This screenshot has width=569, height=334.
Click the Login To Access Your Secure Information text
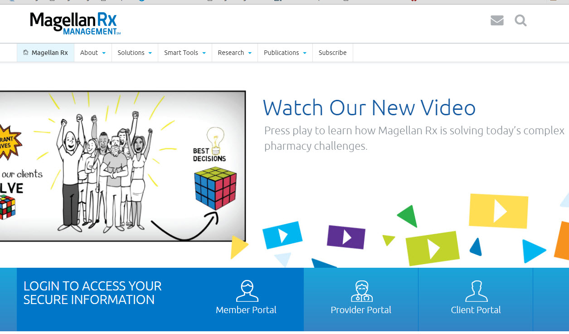[x=92, y=293]
